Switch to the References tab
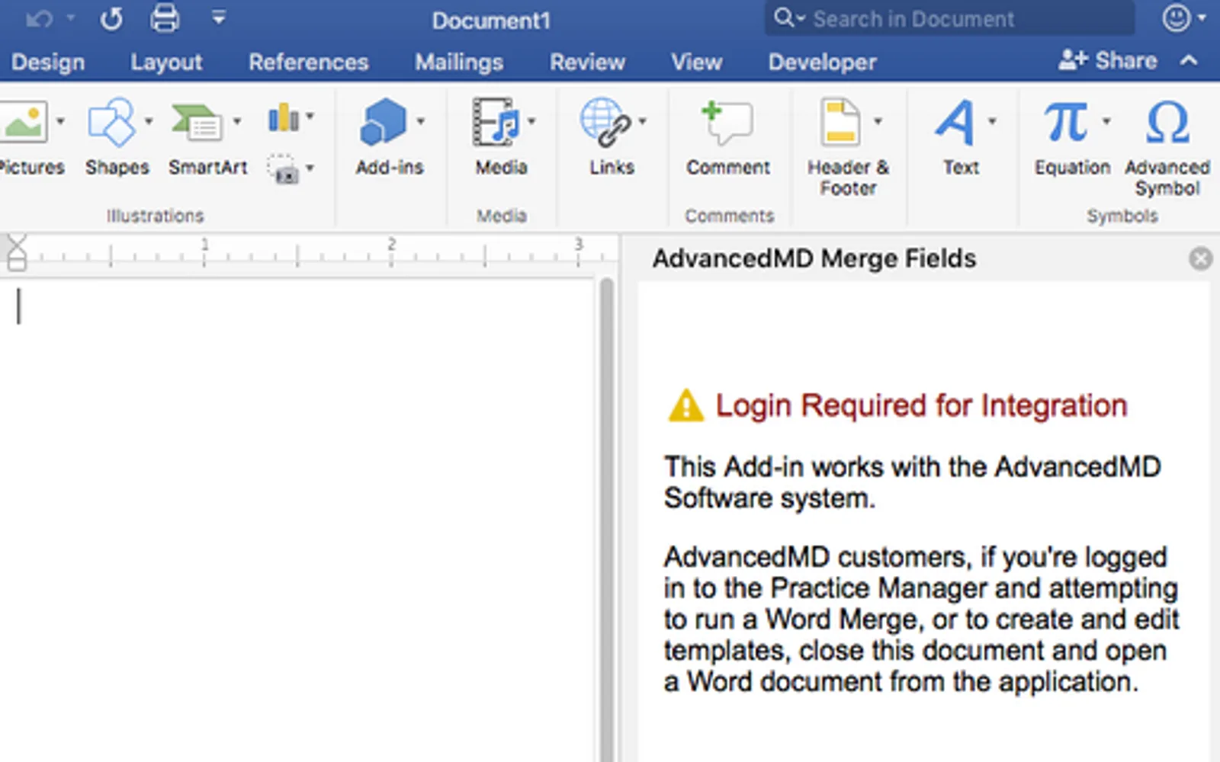 [309, 62]
